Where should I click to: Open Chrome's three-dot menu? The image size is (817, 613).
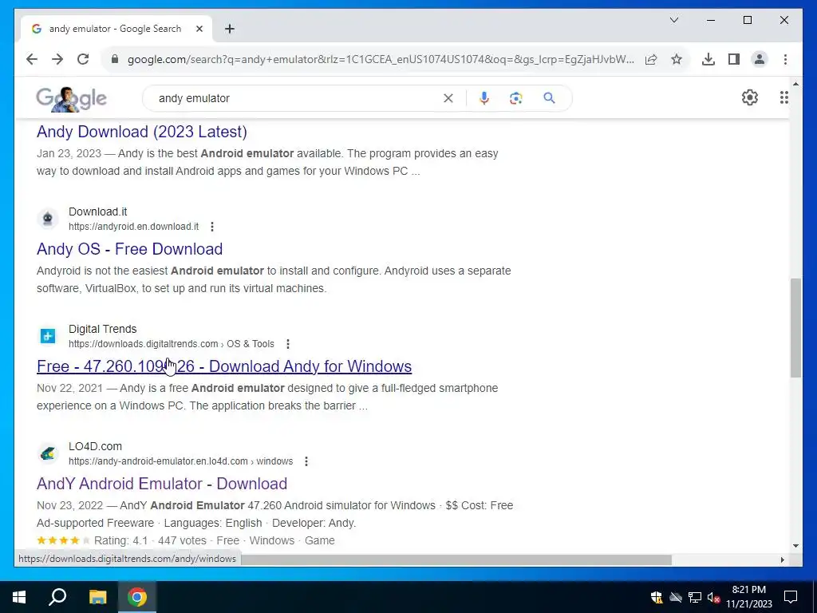point(785,59)
